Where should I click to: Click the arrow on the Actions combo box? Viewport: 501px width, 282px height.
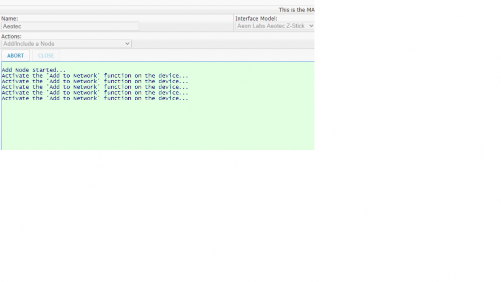127,44
